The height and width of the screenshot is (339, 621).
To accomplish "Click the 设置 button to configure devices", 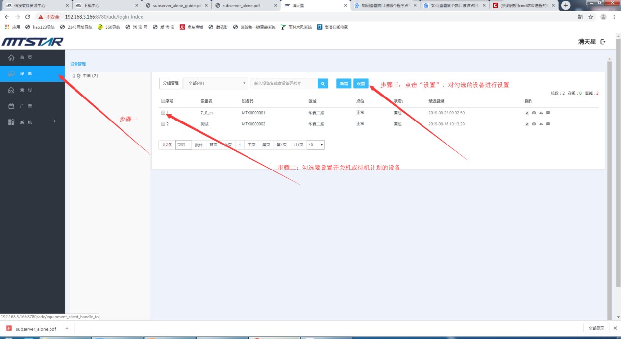I will coord(361,84).
